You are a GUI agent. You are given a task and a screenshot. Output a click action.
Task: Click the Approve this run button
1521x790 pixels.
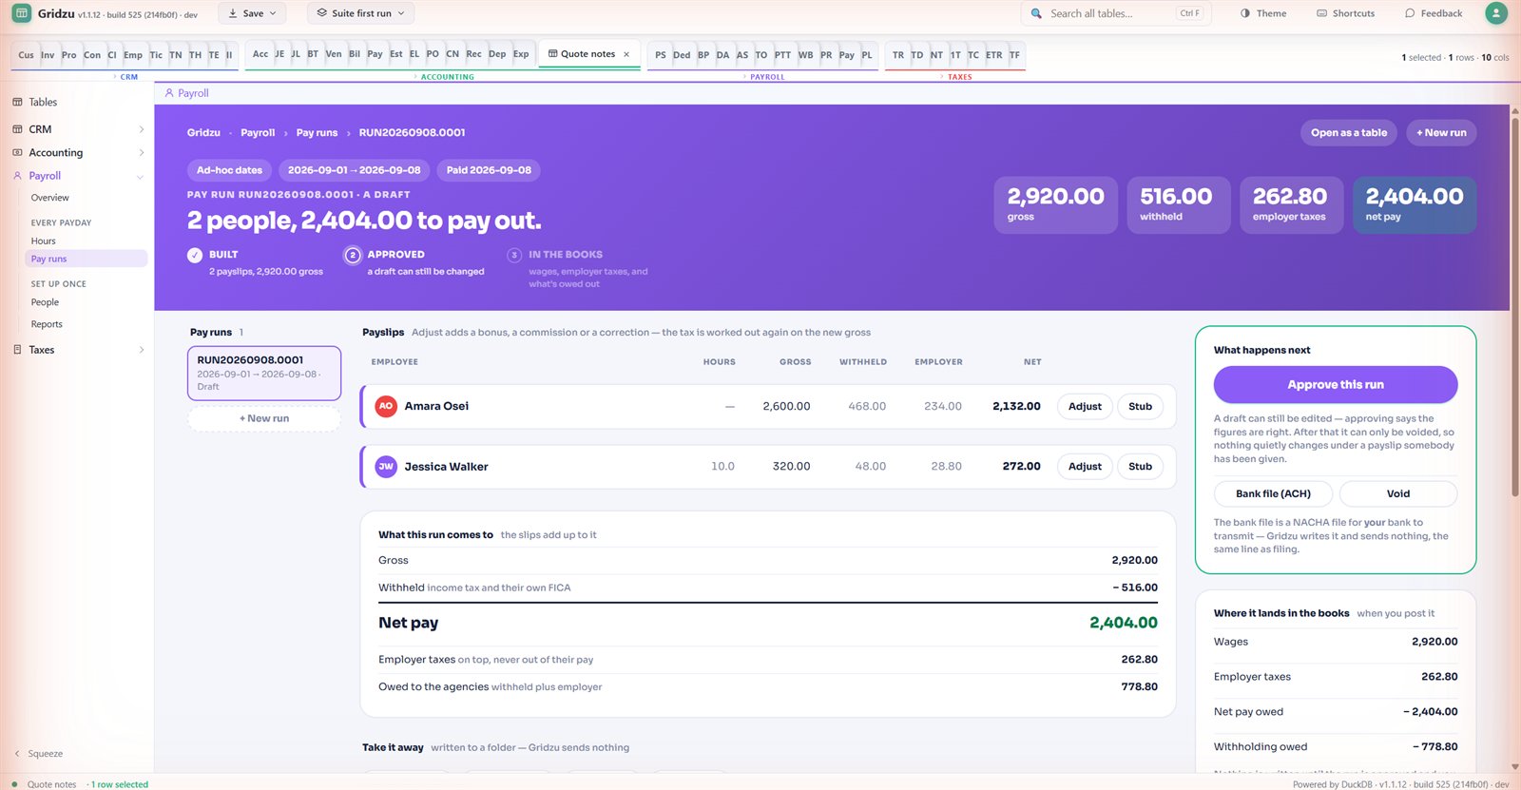point(1335,384)
